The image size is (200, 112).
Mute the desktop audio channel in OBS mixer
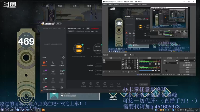click(x=156, y=70)
